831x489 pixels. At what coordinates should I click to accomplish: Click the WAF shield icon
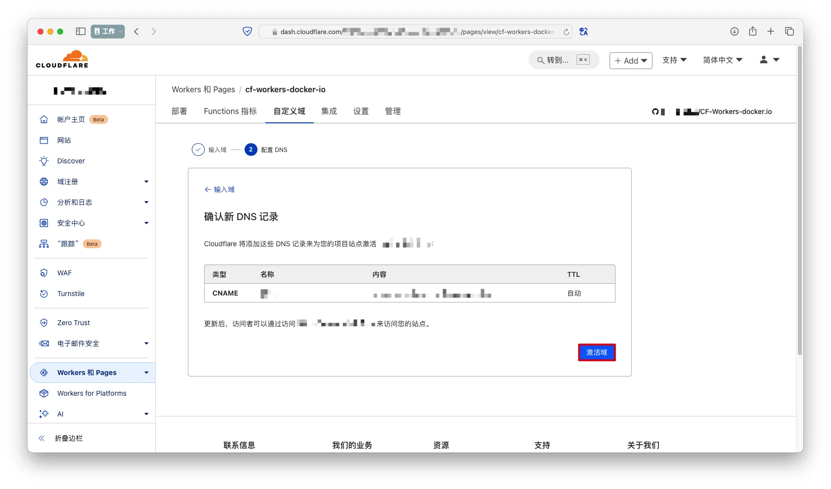pyautogui.click(x=44, y=273)
